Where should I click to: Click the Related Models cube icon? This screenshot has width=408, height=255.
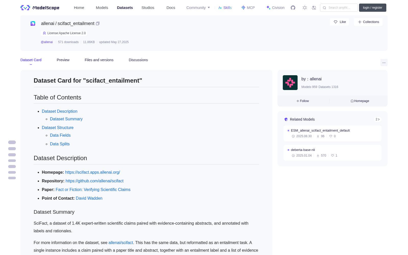coord(286,119)
